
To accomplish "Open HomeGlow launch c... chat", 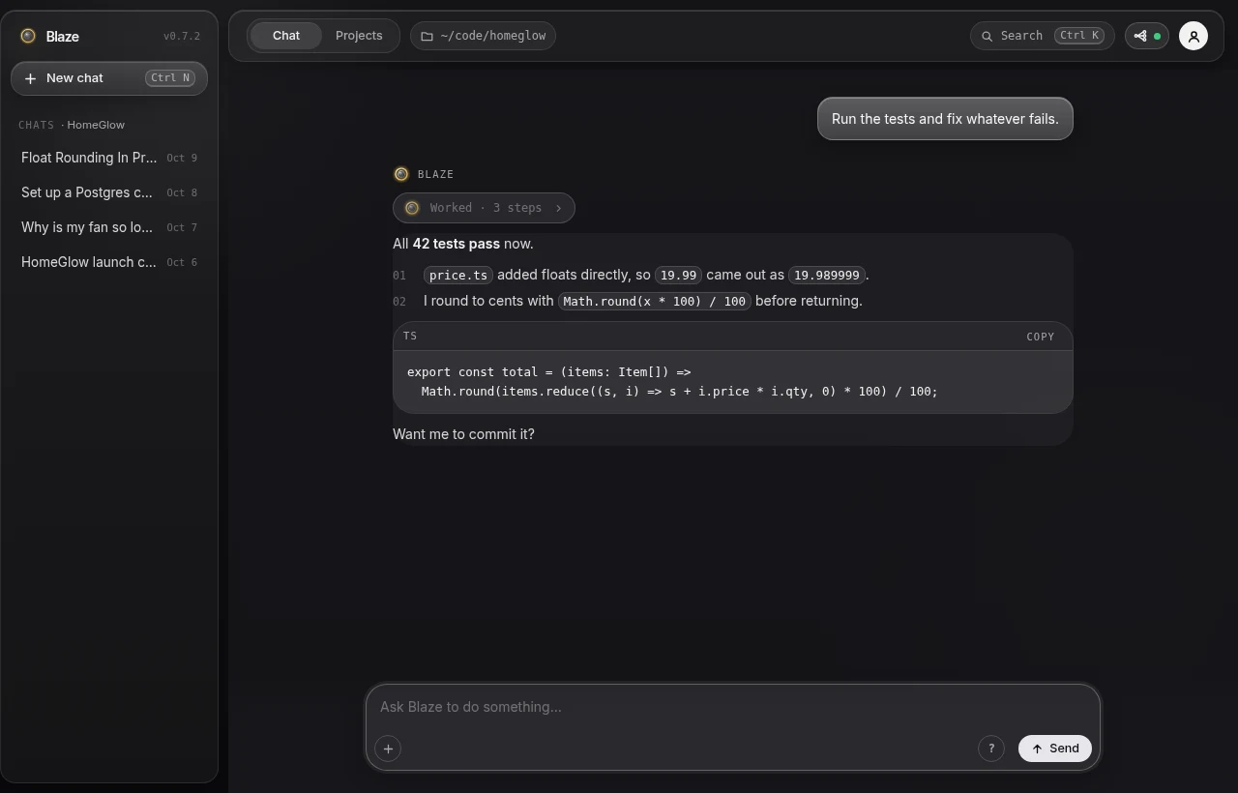I will (109, 262).
